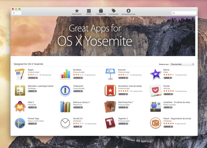The image size is (207, 148).
Task: Click Wunderlist '167 valoraciones' text
Action: [136, 91]
